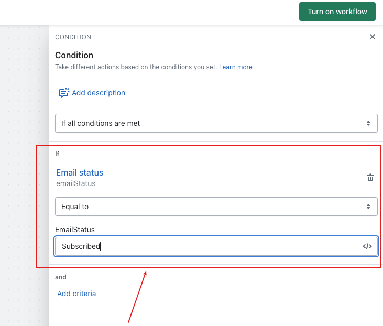Click the Turn on workflow button
The width and height of the screenshot is (383, 326).
(337, 12)
